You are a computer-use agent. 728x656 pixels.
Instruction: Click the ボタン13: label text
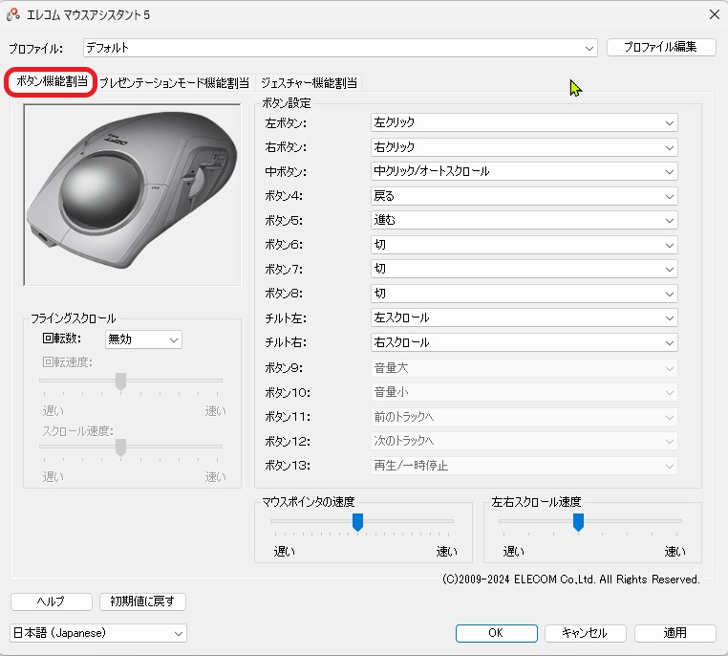pyautogui.click(x=288, y=466)
